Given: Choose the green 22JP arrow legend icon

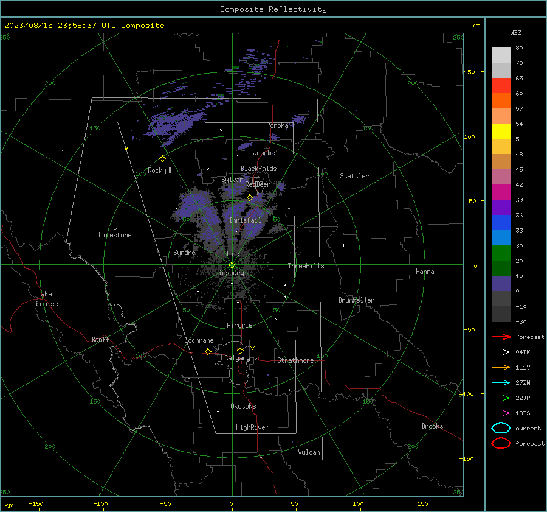Looking at the screenshot, I should click(501, 398).
